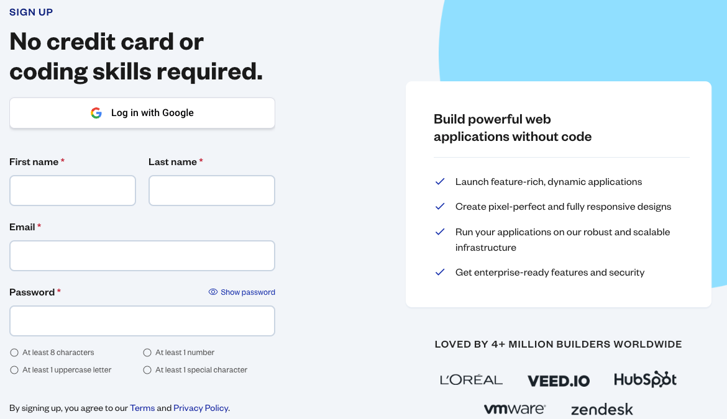Click the Google "G" logo icon
The height and width of the screenshot is (419, 727).
(x=96, y=112)
